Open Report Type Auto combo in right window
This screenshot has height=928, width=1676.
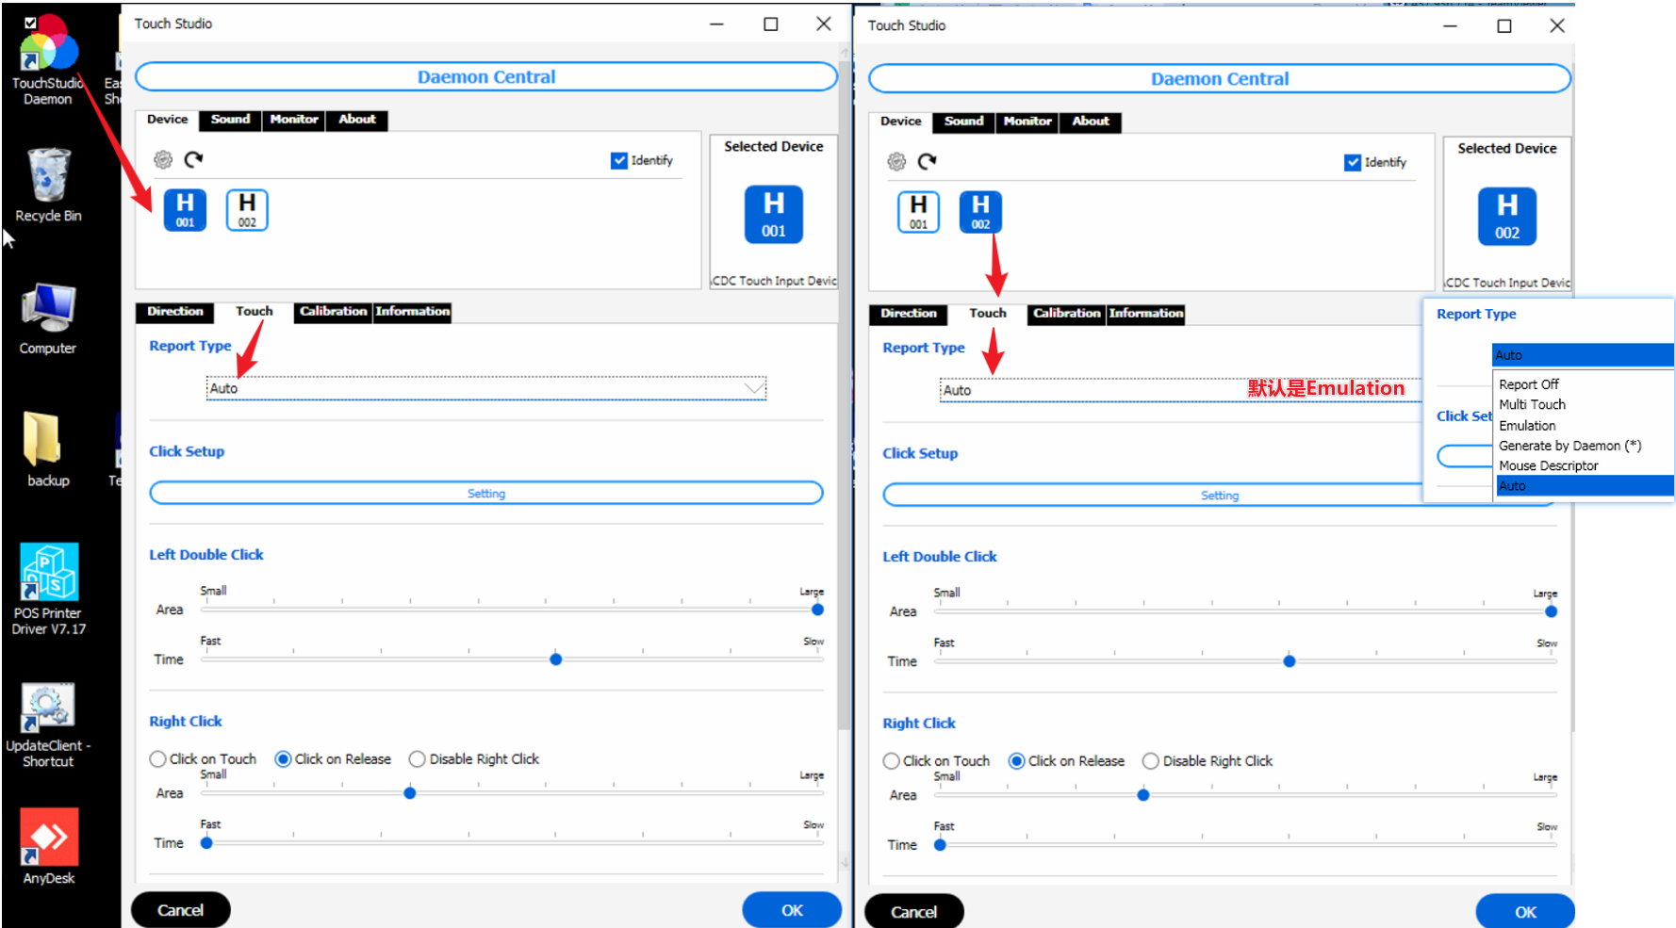point(1180,390)
